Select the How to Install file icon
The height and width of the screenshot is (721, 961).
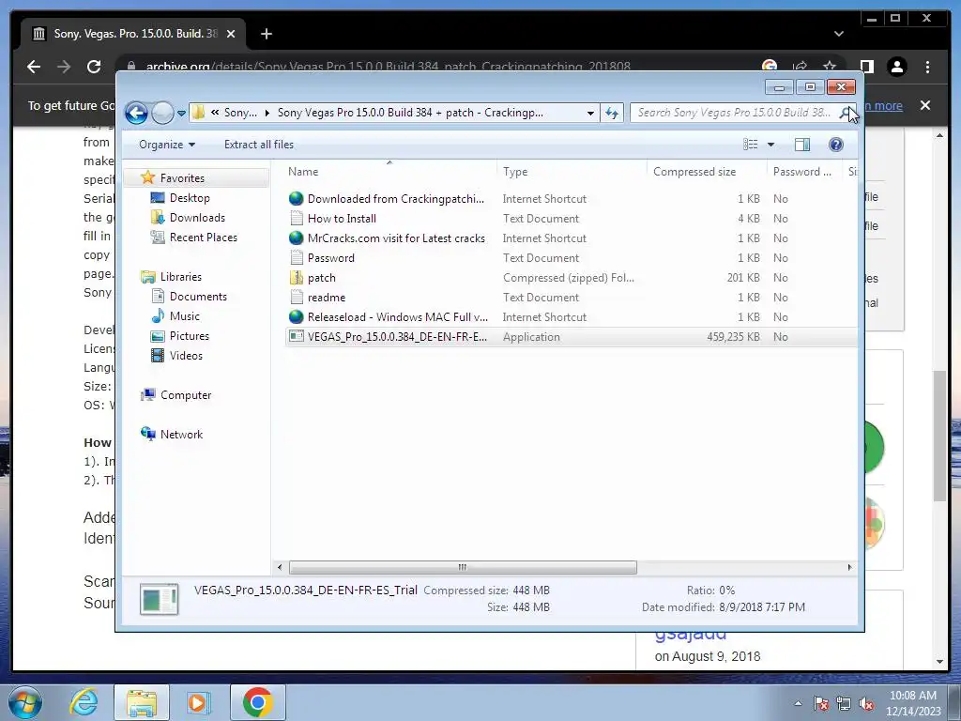click(x=296, y=218)
